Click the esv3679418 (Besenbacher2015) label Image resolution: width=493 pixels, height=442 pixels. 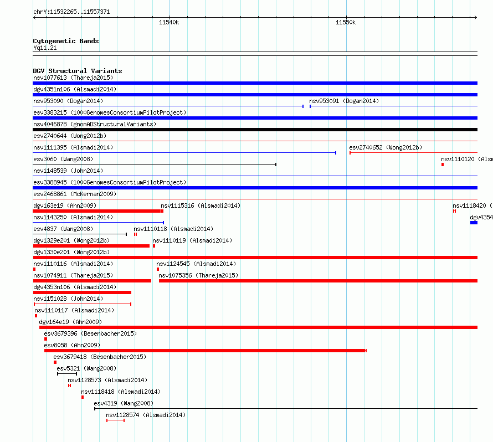(100, 357)
